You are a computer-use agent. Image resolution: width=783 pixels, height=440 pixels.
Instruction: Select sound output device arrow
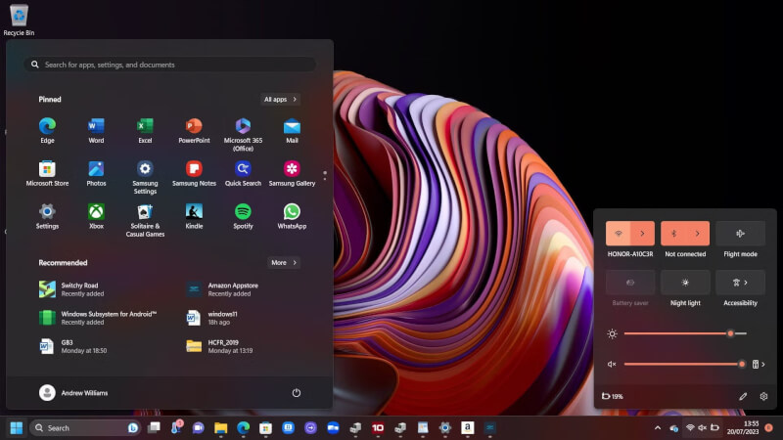pyautogui.click(x=759, y=364)
